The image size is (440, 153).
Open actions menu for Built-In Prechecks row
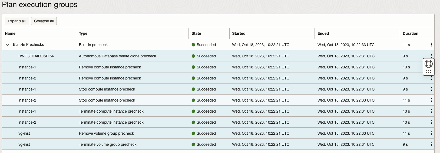click(431, 45)
